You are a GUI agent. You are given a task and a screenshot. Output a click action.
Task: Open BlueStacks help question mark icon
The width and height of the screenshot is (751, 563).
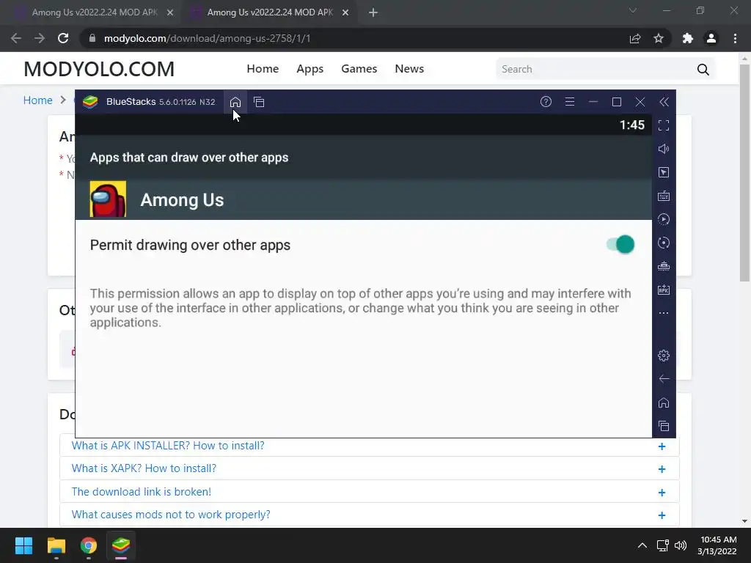pyautogui.click(x=546, y=101)
